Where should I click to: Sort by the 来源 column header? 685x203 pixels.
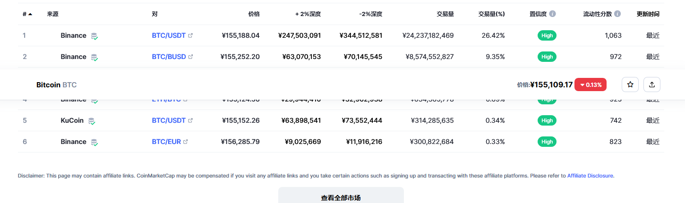click(x=53, y=14)
